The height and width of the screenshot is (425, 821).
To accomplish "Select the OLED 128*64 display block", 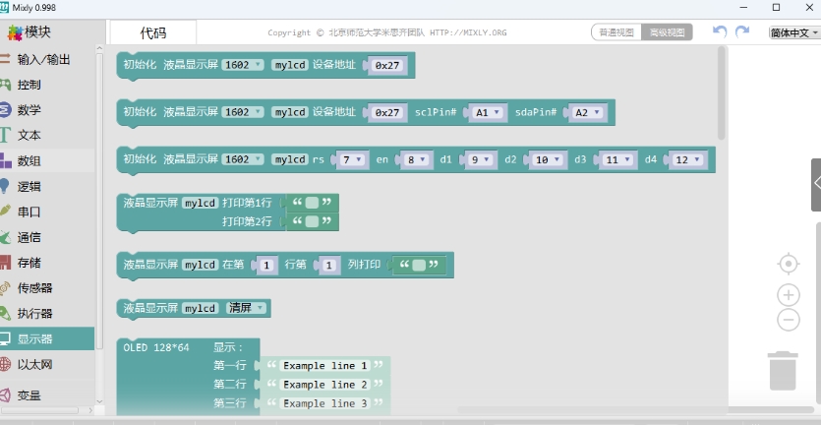I will click(x=156, y=347).
